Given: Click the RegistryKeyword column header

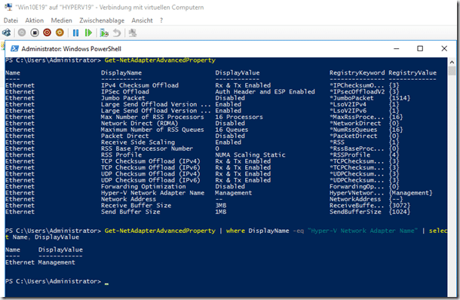Looking at the screenshot, I should 357,72.
